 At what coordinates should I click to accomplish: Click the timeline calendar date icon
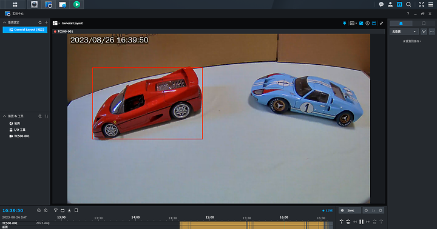(x=63, y=211)
